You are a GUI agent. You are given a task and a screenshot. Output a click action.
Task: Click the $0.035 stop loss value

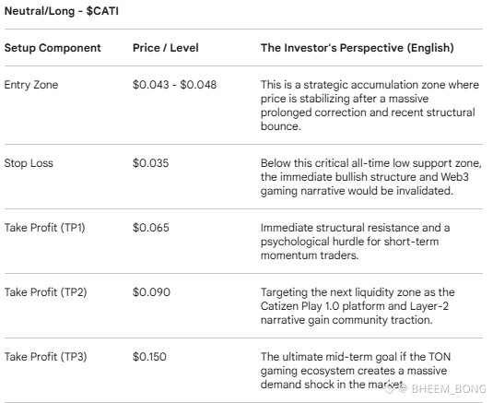click(x=150, y=163)
